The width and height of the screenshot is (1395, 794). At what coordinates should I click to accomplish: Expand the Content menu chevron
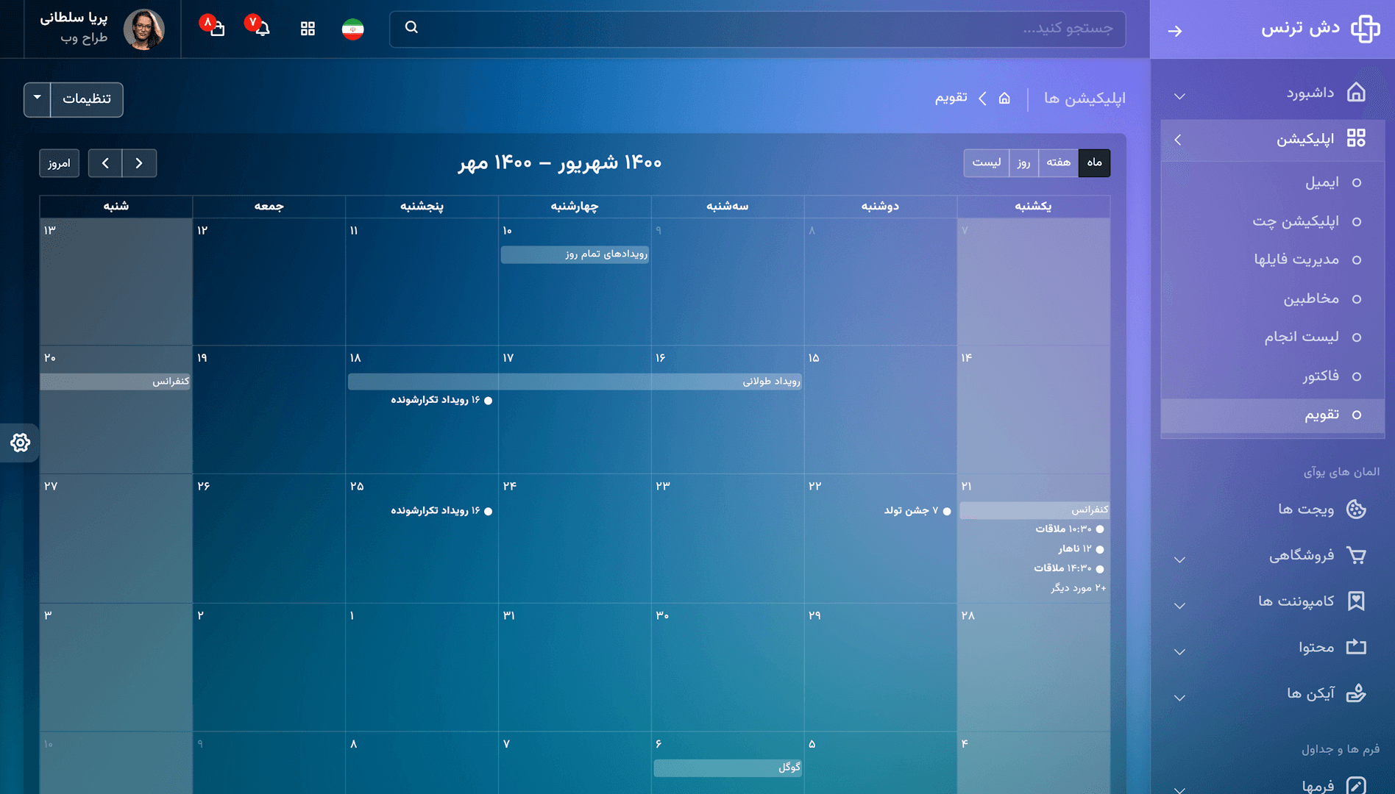click(x=1179, y=651)
